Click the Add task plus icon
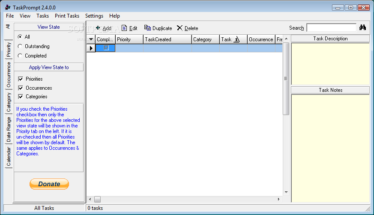 [98, 28]
